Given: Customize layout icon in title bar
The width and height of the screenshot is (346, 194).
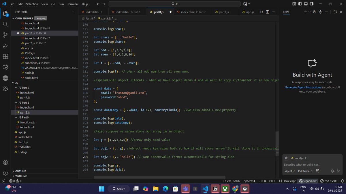Looking at the screenshot, I should 294,4.
